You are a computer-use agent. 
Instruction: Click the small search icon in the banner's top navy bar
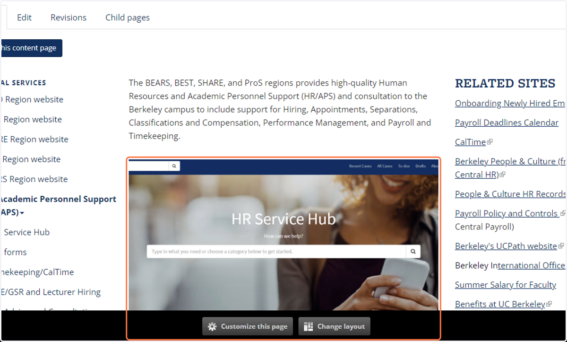click(x=174, y=166)
